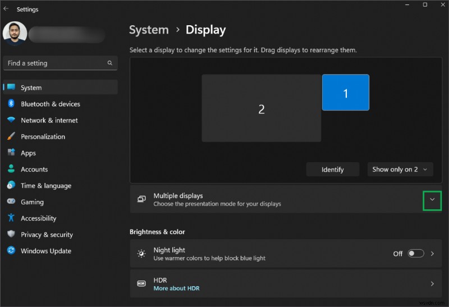Click the System monitor icon in the sidebar
Image resolution: width=449 pixels, height=307 pixels.
pos(11,87)
